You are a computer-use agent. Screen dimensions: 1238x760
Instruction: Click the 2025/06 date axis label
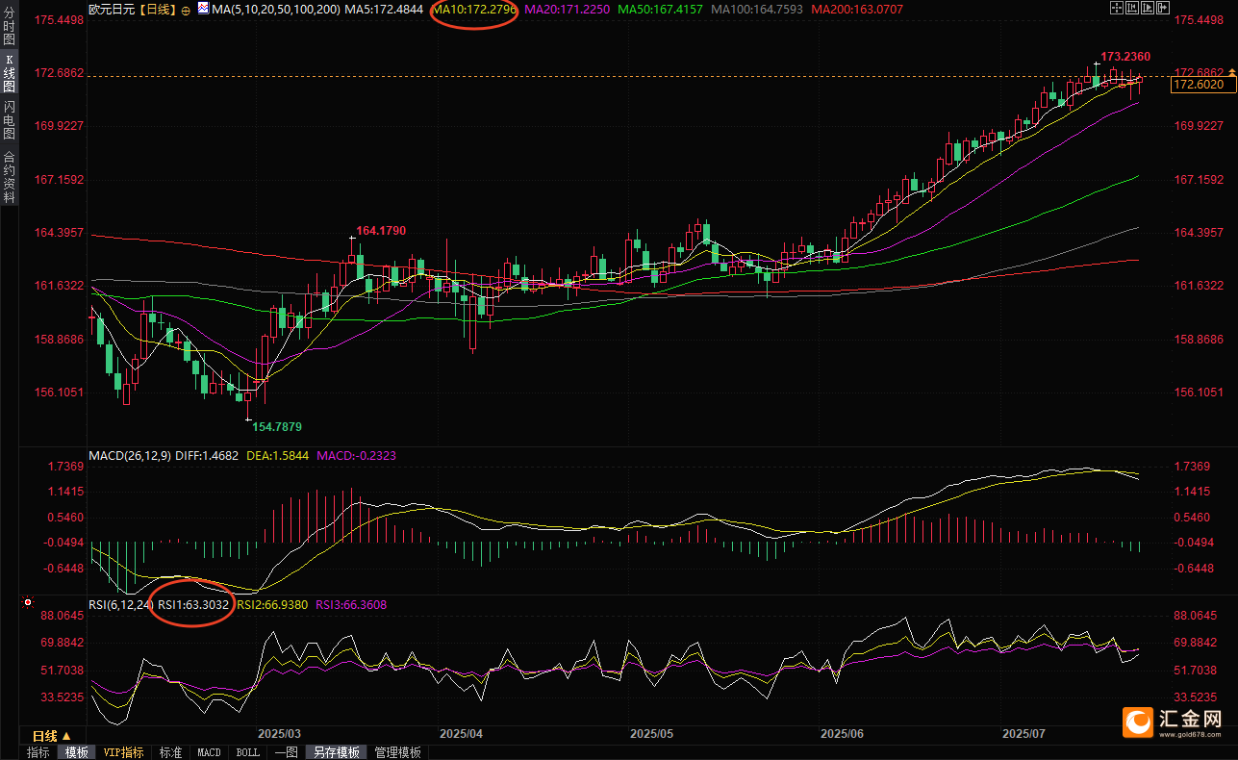tap(842, 734)
